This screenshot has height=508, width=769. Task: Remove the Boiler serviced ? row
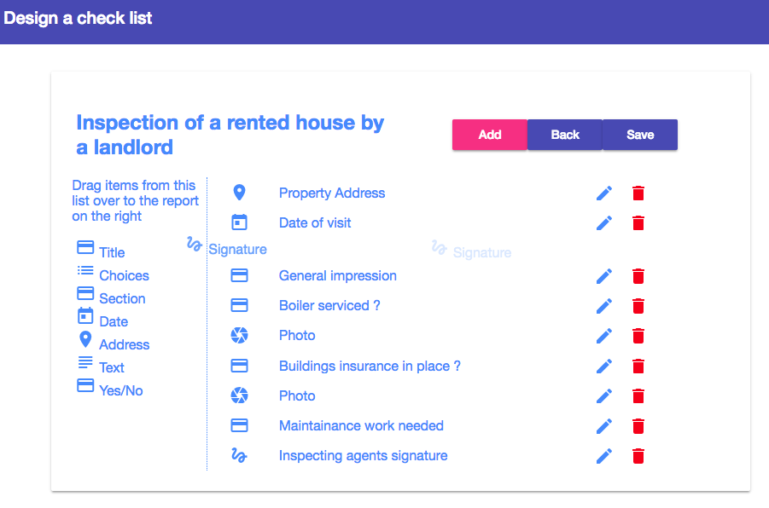(638, 306)
